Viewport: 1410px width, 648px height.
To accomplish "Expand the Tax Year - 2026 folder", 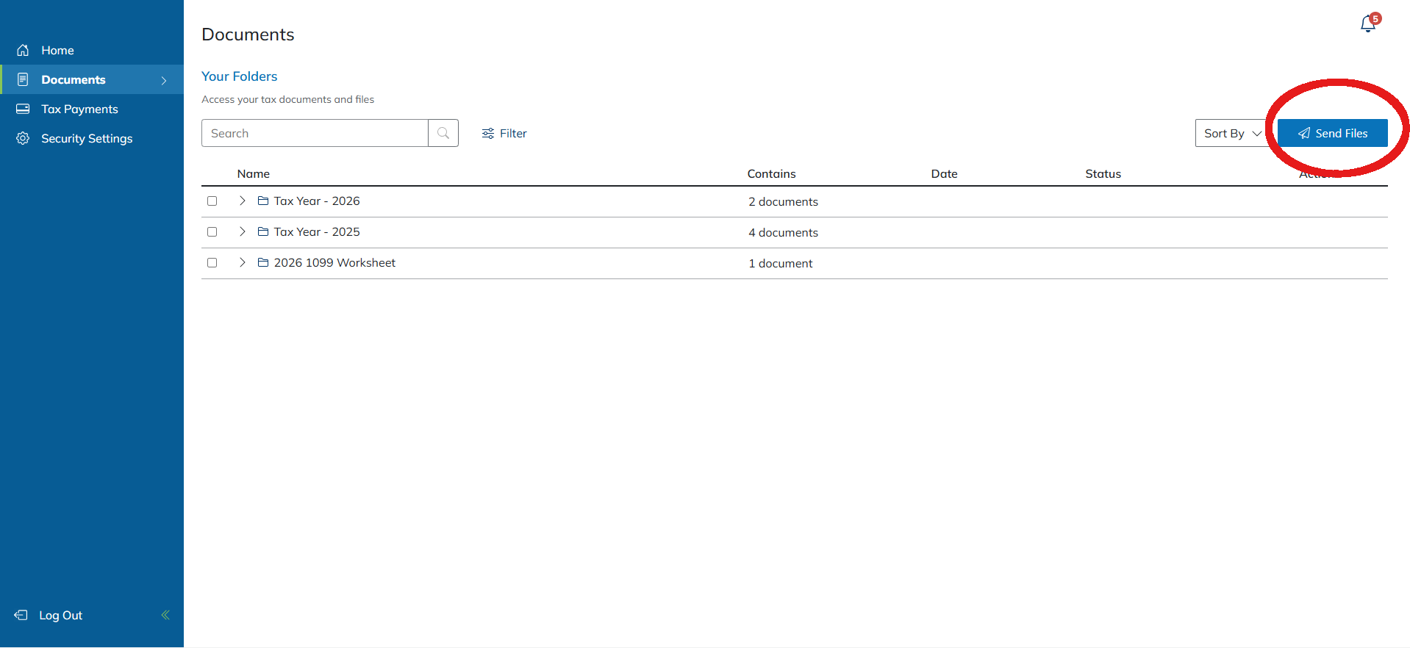I will (242, 201).
